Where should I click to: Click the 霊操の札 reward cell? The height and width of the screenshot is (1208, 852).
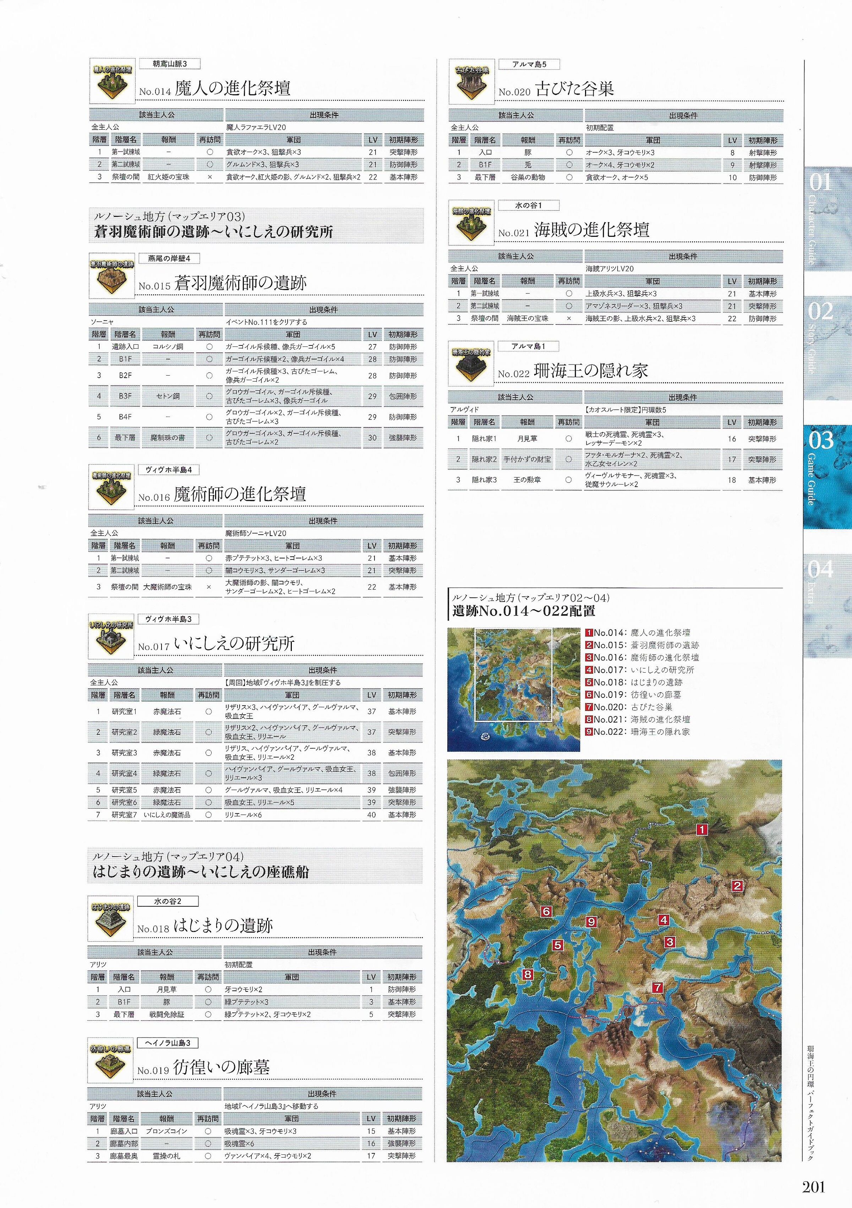point(166,1156)
